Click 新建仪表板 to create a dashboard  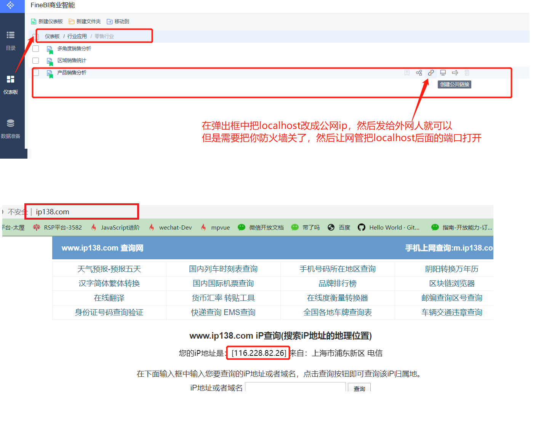[x=47, y=21]
